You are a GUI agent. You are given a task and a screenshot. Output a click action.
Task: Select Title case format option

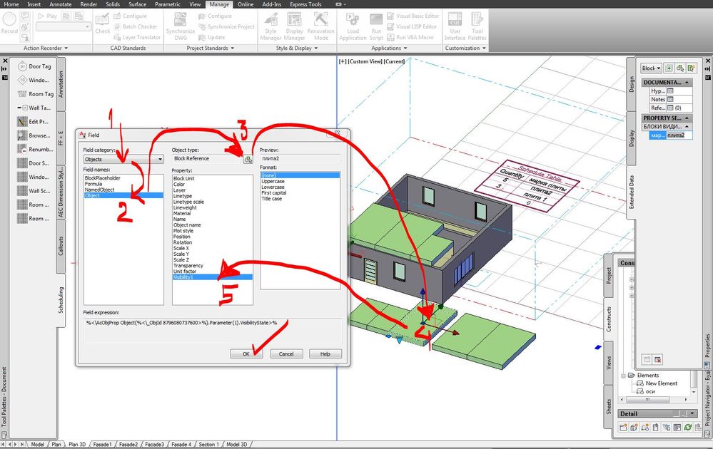(271, 199)
